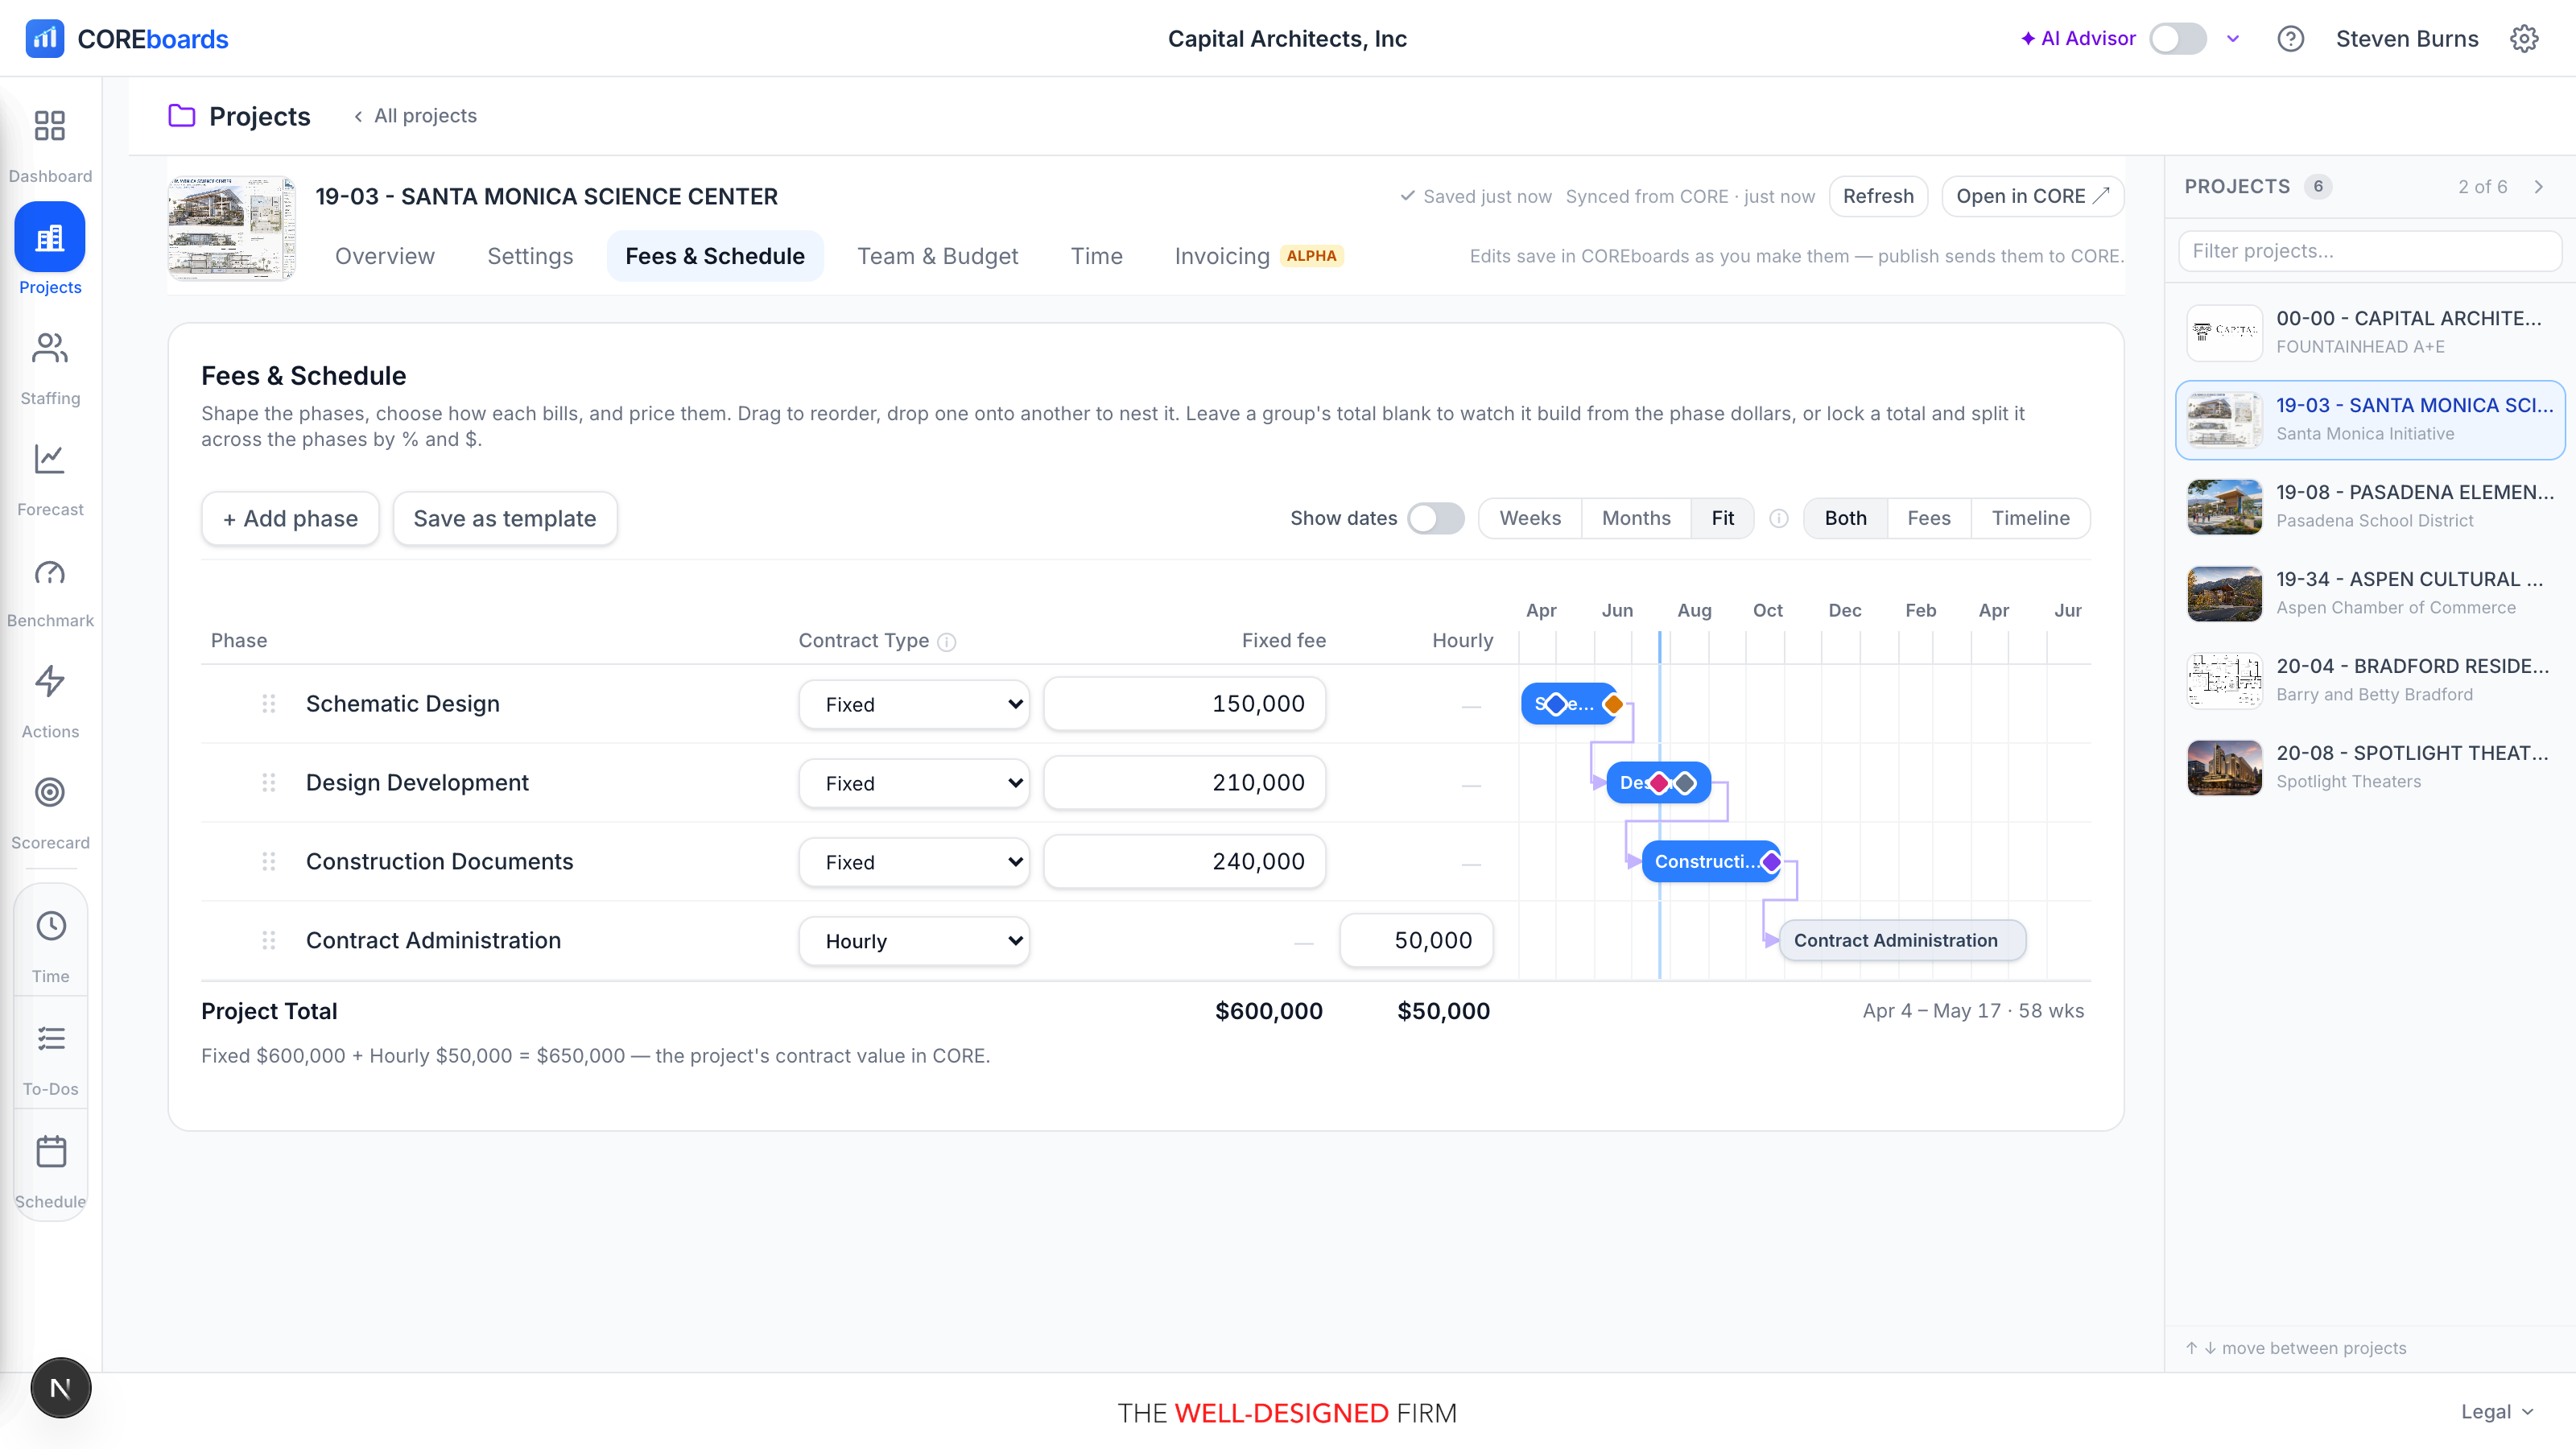Screen dimensions: 2576x1449
Task: Select the 19-08 Pasadena Elementary project
Action: 2370,506
